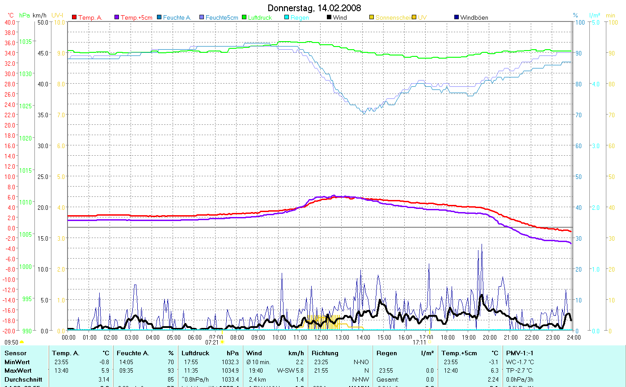Click the red Temp. A. legend square
Screen dimensions: 626x387
tap(74, 17)
